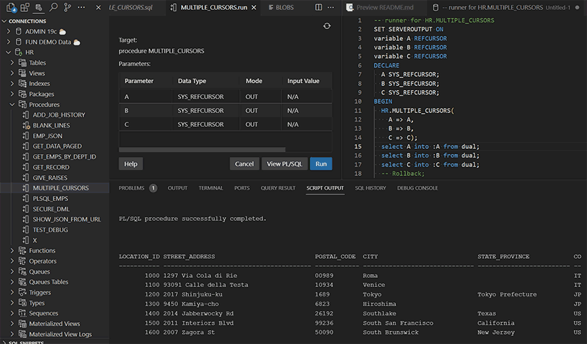
Task: Open the Explorer view in the activity bar
Action: (10, 7)
